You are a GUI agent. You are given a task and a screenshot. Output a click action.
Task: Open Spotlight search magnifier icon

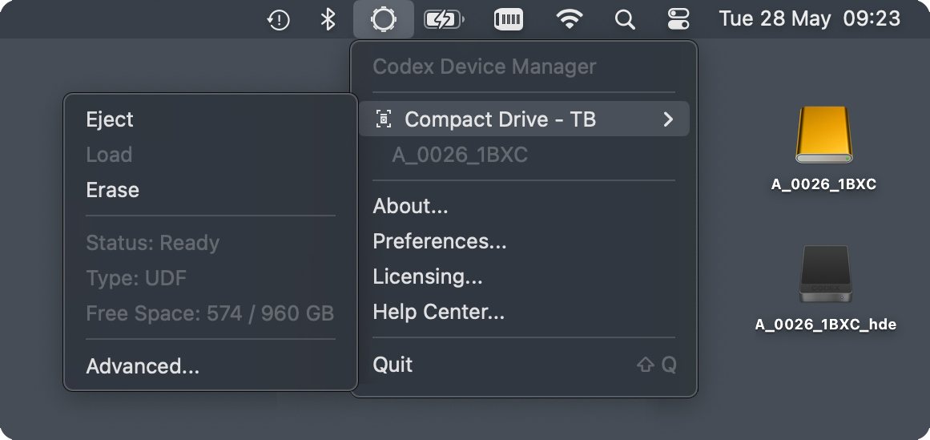pyautogui.click(x=625, y=19)
